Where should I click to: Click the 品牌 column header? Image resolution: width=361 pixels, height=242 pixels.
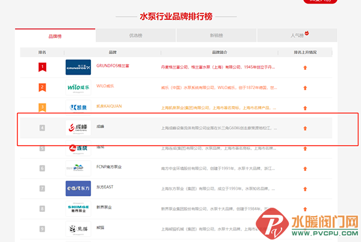113,52
